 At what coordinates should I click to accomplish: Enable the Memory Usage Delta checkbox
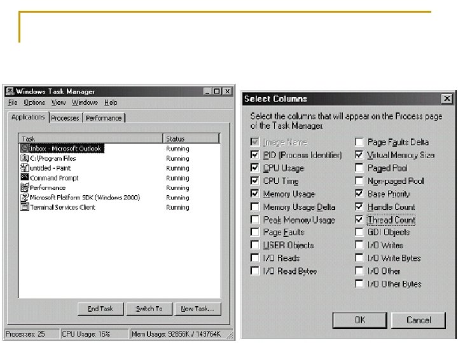coord(254,207)
